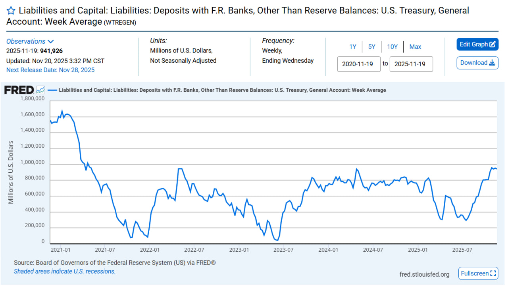The height and width of the screenshot is (287, 508).
Task: Select the 1Y date range
Action: pyautogui.click(x=352, y=47)
